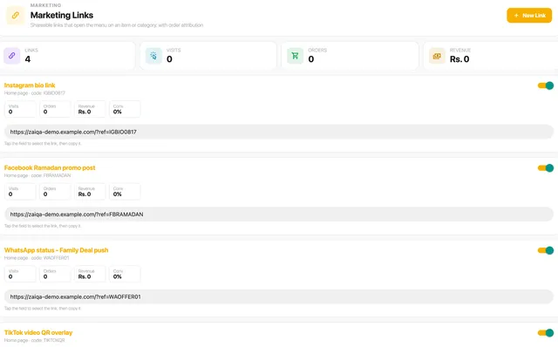Click Instagram link Visits stat box
The image size is (558, 347).
click(x=20, y=109)
